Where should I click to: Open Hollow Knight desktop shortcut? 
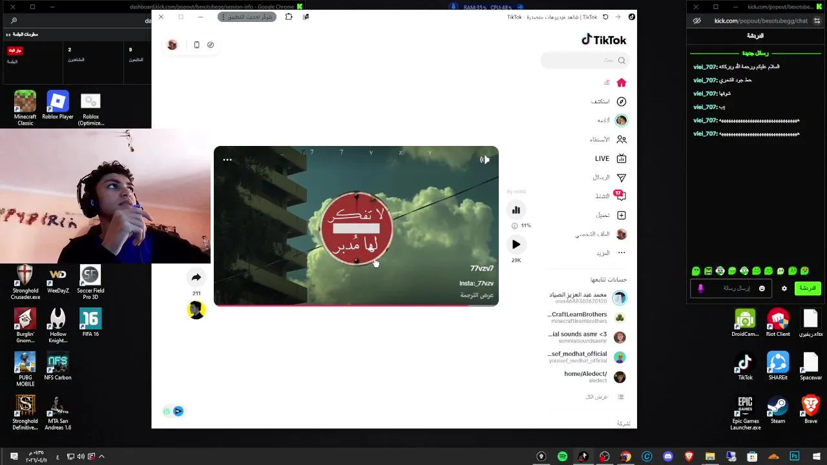(x=58, y=325)
